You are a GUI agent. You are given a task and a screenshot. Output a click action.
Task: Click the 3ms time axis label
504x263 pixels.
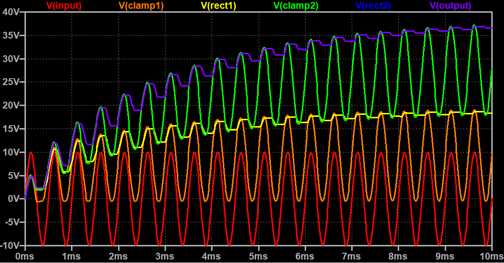pyautogui.click(x=165, y=257)
